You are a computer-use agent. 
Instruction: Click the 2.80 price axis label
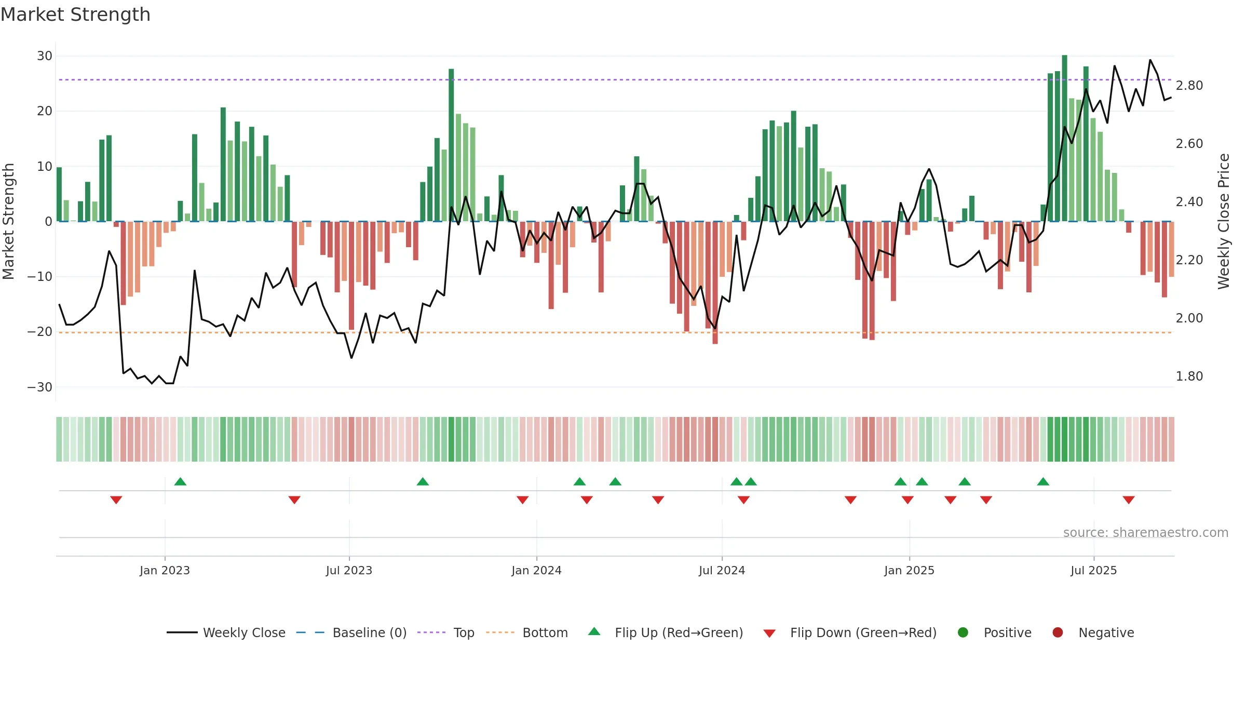[1189, 86]
